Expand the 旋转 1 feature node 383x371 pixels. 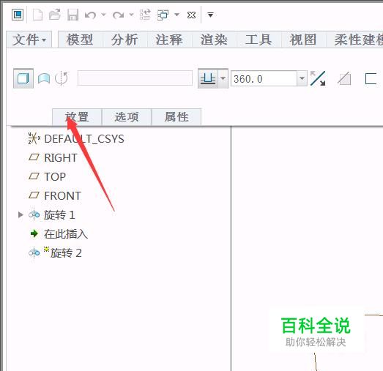21,215
